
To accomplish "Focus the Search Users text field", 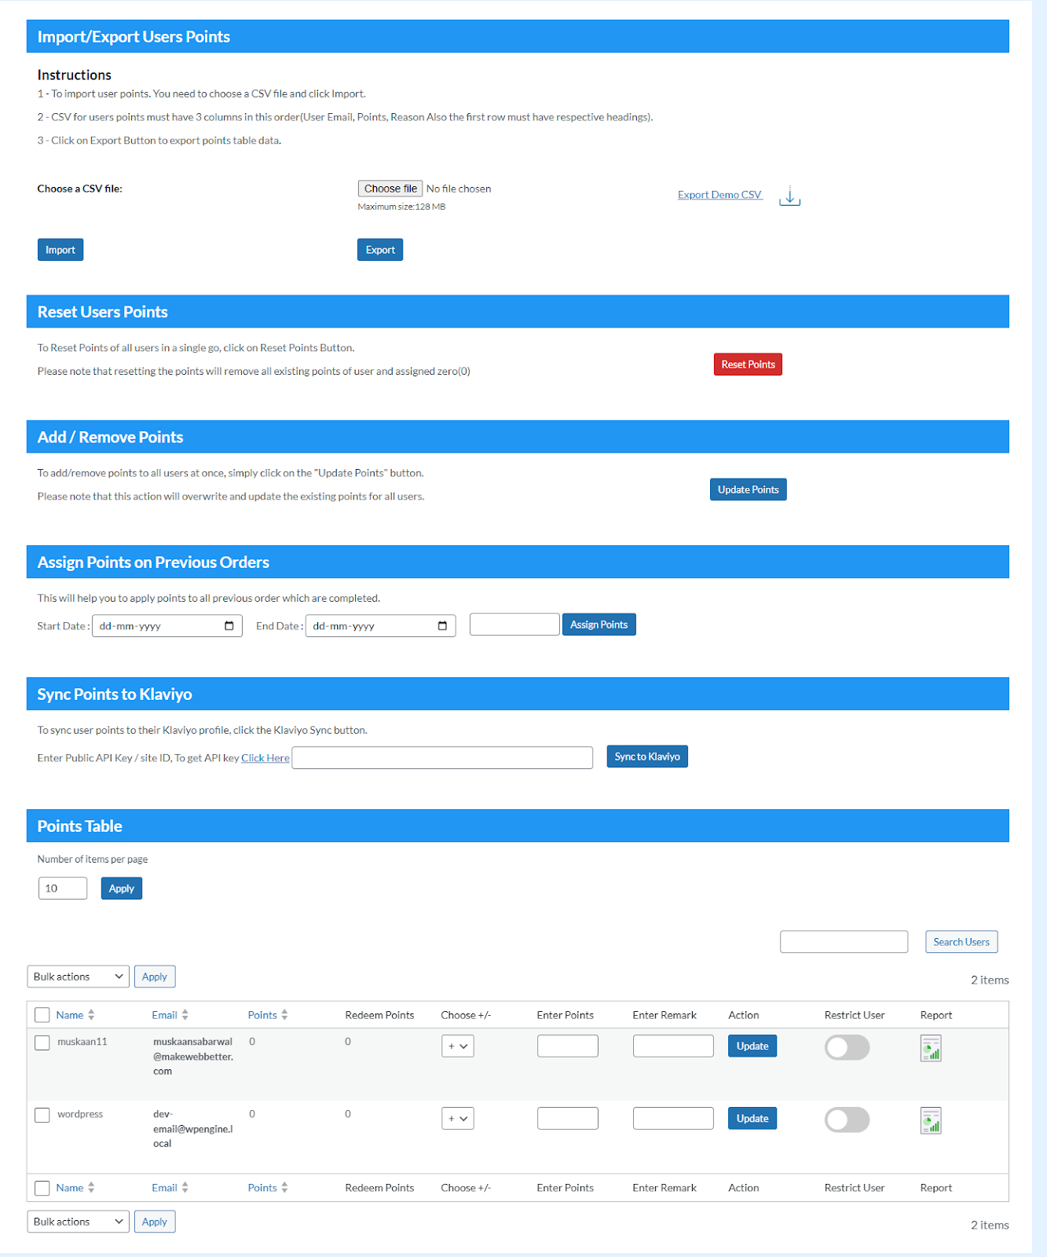I will tap(844, 942).
